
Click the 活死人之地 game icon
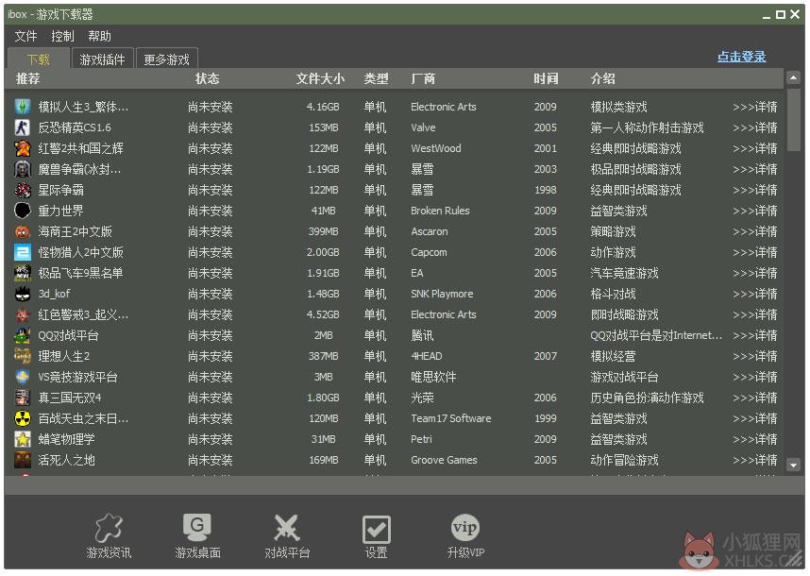(x=23, y=460)
